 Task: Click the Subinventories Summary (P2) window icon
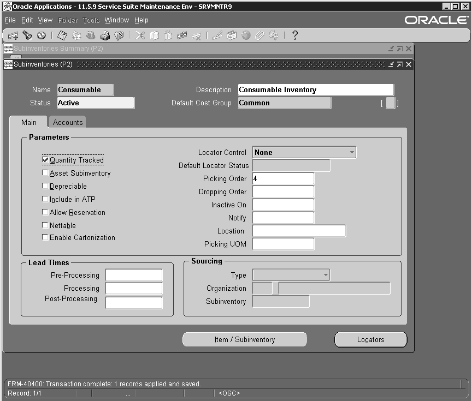point(8,49)
